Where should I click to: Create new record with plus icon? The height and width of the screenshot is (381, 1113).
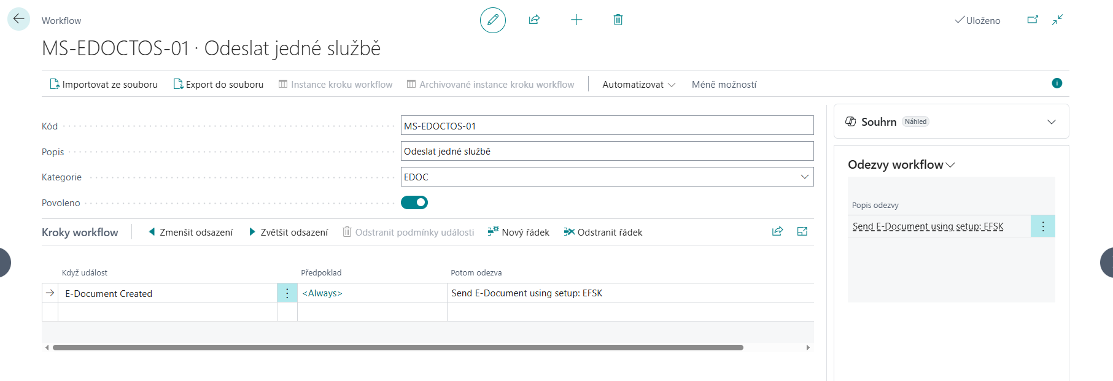coord(576,20)
